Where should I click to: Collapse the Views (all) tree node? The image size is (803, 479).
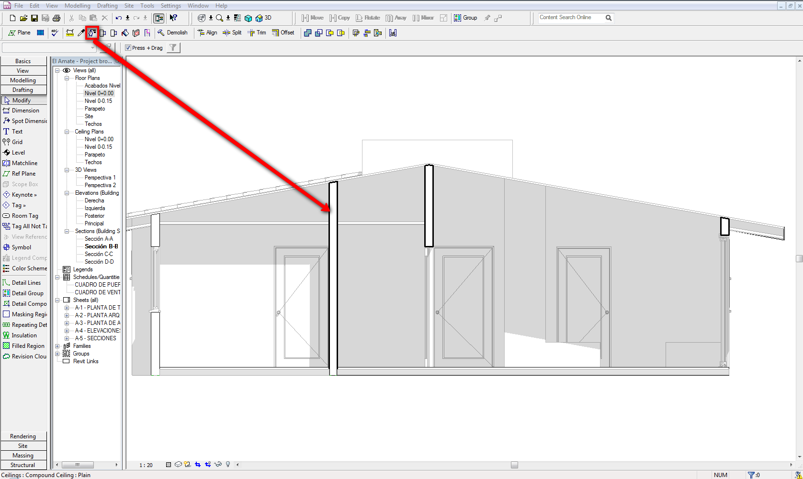(x=58, y=70)
